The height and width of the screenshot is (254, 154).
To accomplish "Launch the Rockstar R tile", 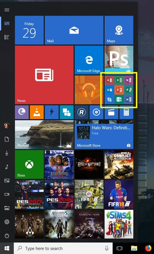I will tap(82, 112).
